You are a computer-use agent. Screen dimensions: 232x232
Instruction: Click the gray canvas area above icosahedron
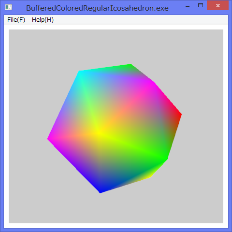[116, 46]
